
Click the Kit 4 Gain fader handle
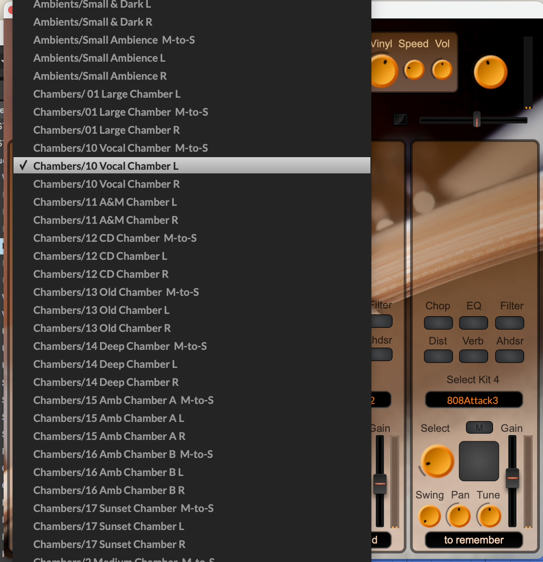click(512, 478)
